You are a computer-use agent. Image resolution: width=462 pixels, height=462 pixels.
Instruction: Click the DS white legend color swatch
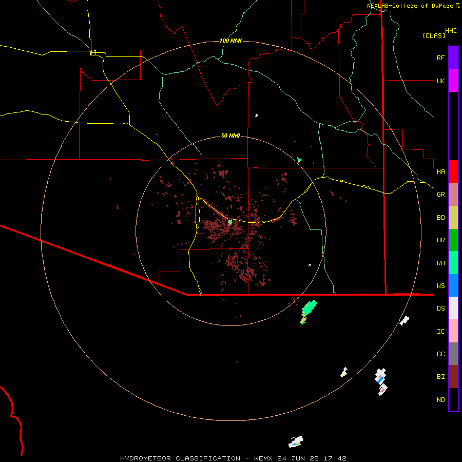tap(453, 308)
